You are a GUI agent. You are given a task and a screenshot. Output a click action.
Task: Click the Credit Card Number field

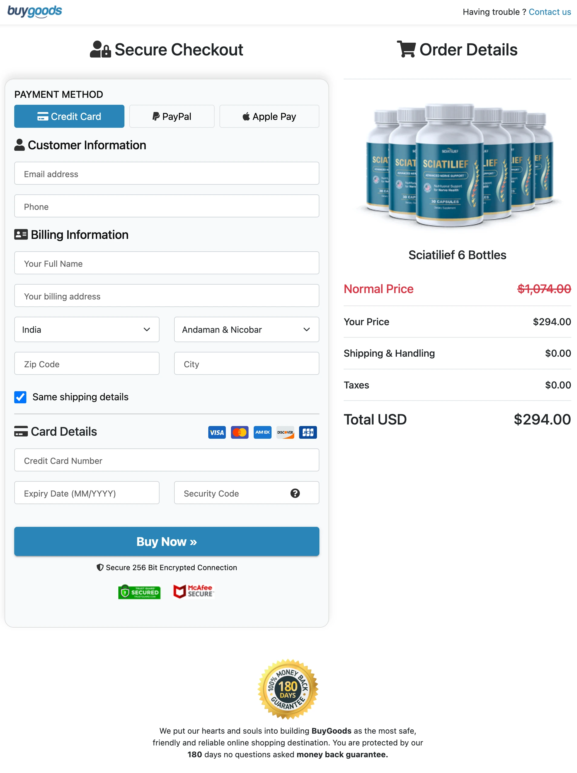pos(167,460)
